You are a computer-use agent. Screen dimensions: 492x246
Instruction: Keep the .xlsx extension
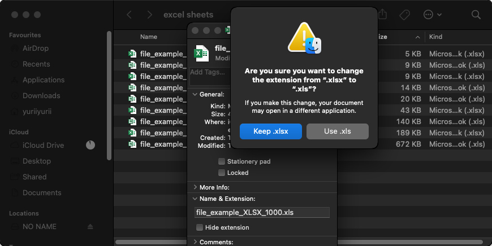(x=271, y=131)
